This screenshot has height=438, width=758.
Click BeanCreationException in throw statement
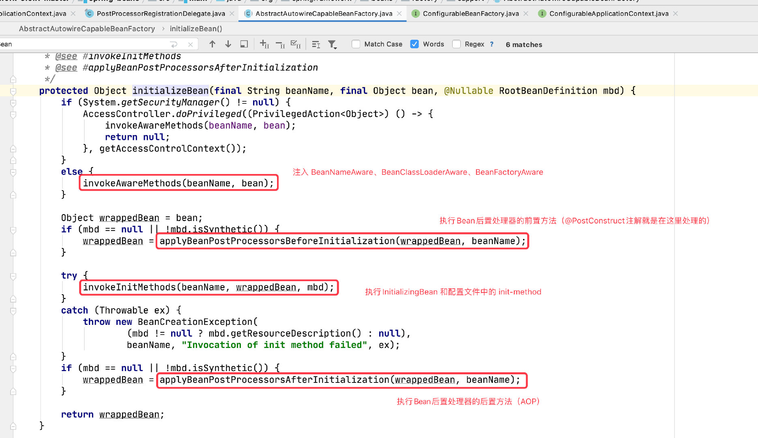point(195,322)
